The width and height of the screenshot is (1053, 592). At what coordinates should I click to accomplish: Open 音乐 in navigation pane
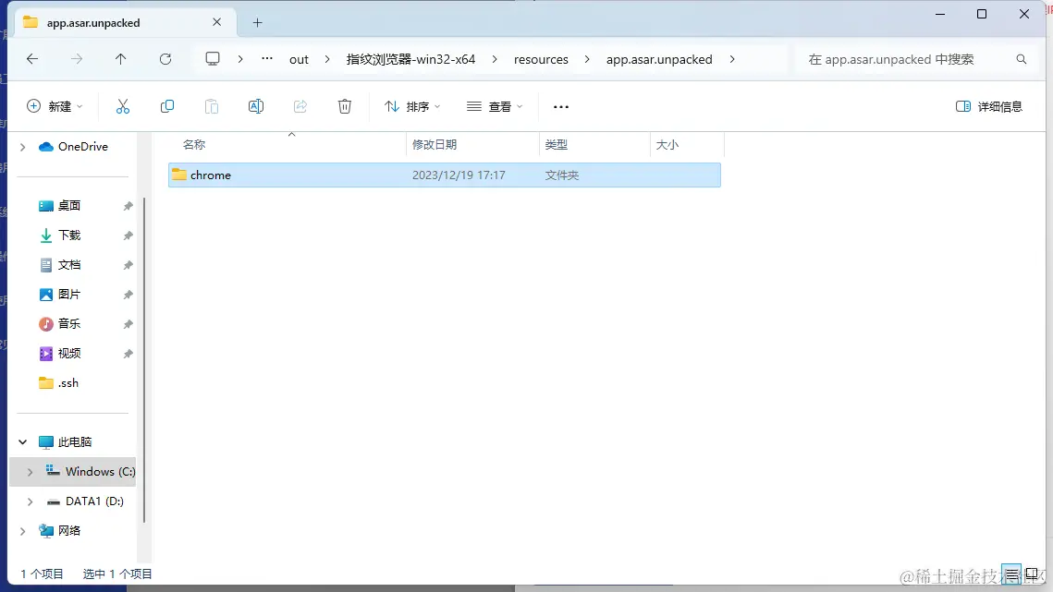(x=68, y=324)
